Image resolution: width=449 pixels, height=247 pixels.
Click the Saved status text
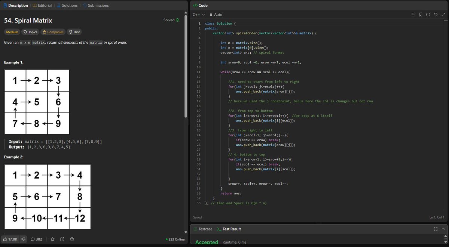pos(198,217)
